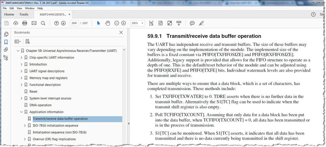Activate the Hand pan tool
Image resolution: width=326 pixels, height=147 pixels.
click(107, 23)
